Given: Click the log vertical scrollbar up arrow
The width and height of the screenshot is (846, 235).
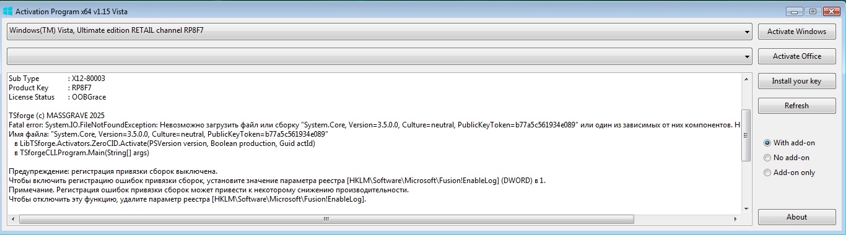Looking at the screenshot, I should (746, 79).
